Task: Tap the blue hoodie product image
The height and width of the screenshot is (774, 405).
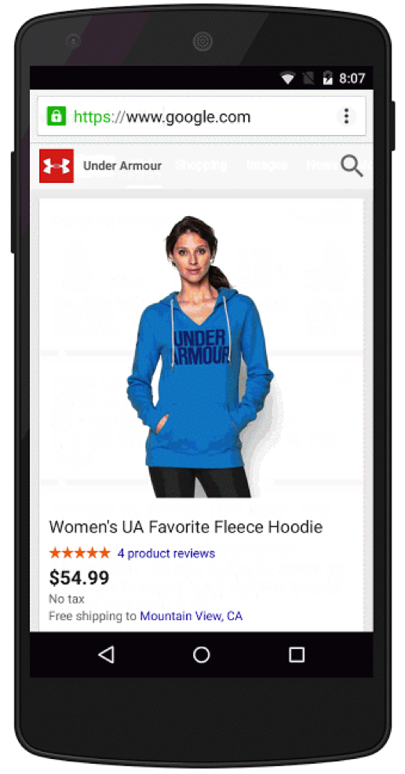Action: click(x=200, y=357)
